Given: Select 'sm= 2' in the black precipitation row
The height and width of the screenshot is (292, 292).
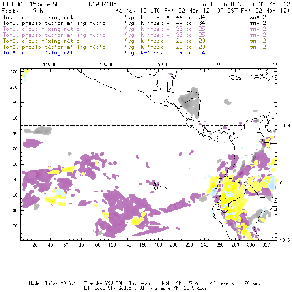Looking at the screenshot, I should coord(258,23).
